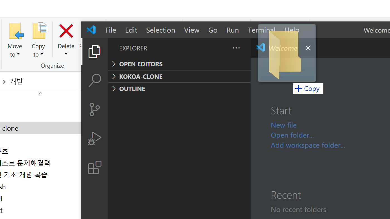Open the Move to dropdown arrow
Screen dimensions: 390x219
18,54
